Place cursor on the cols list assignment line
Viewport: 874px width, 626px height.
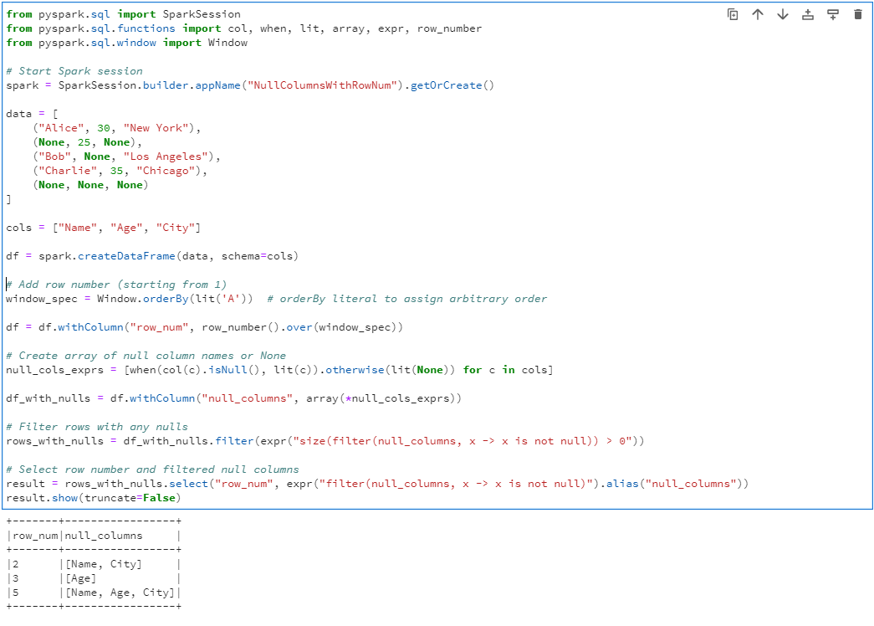pos(103,228)
